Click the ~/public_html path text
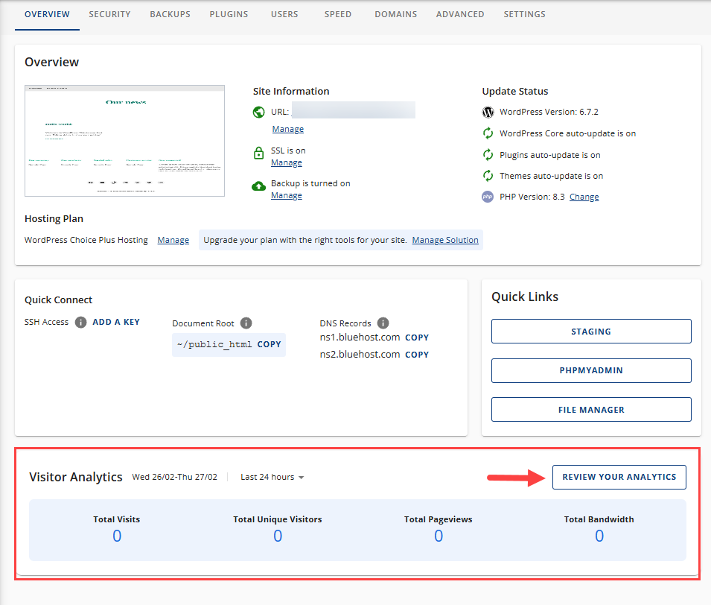 tap(214, 344)
